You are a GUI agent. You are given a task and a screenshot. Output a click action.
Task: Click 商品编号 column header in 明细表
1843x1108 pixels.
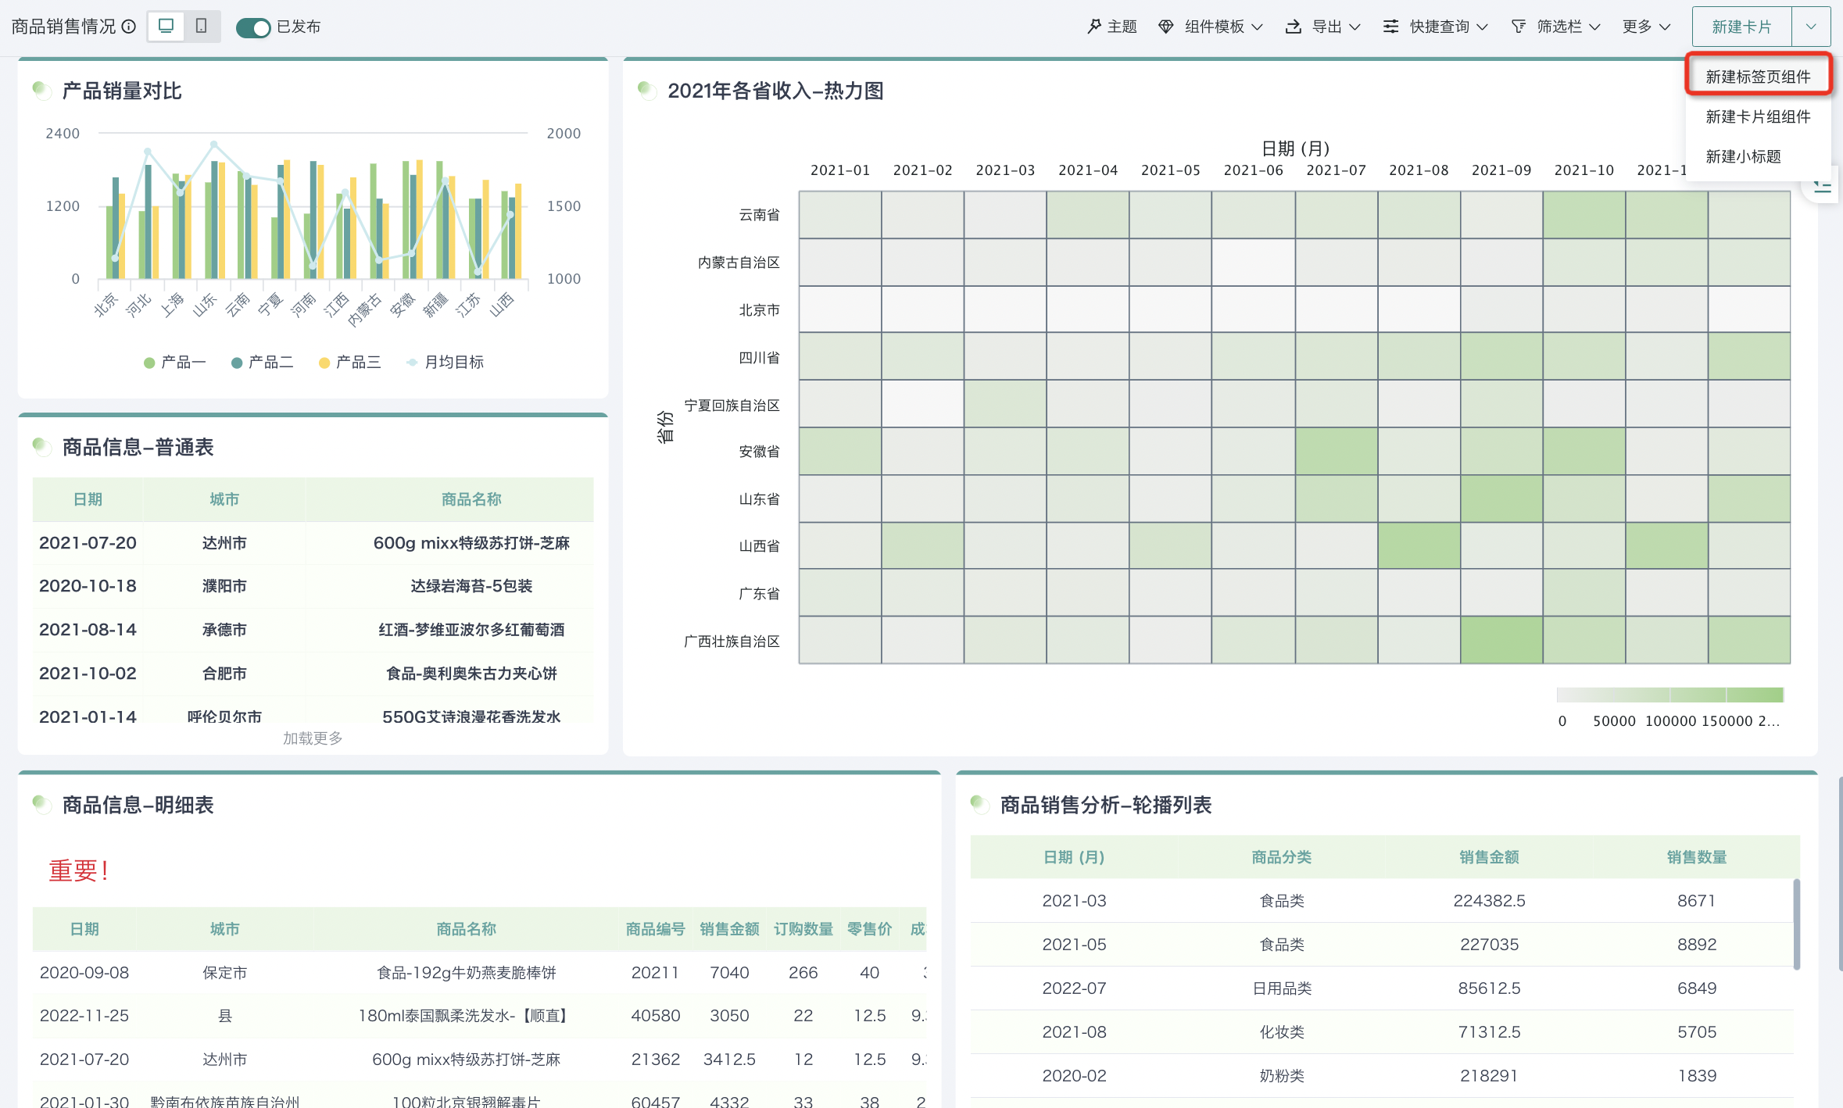coord(655,929)
